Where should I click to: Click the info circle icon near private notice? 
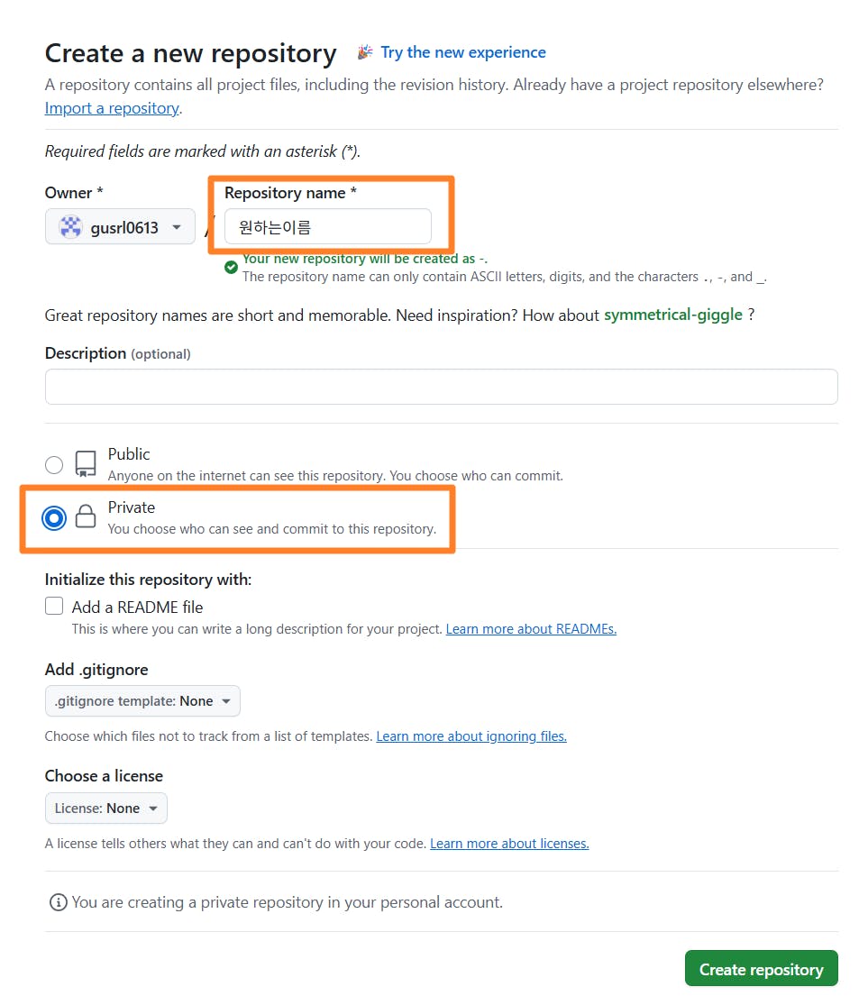pos(59,902)
